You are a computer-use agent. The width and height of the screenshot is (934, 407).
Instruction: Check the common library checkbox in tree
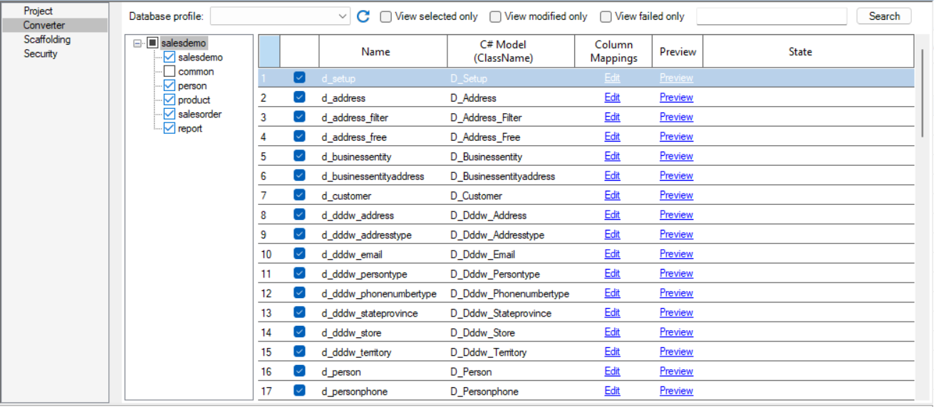click(x=169, y=72)
